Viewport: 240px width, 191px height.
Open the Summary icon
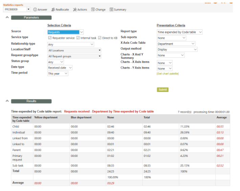pos(111,9)
